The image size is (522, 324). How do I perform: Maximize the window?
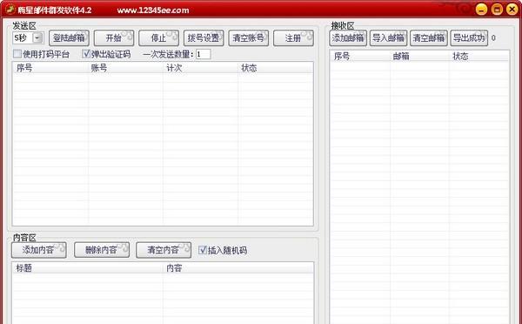(497, 10)
